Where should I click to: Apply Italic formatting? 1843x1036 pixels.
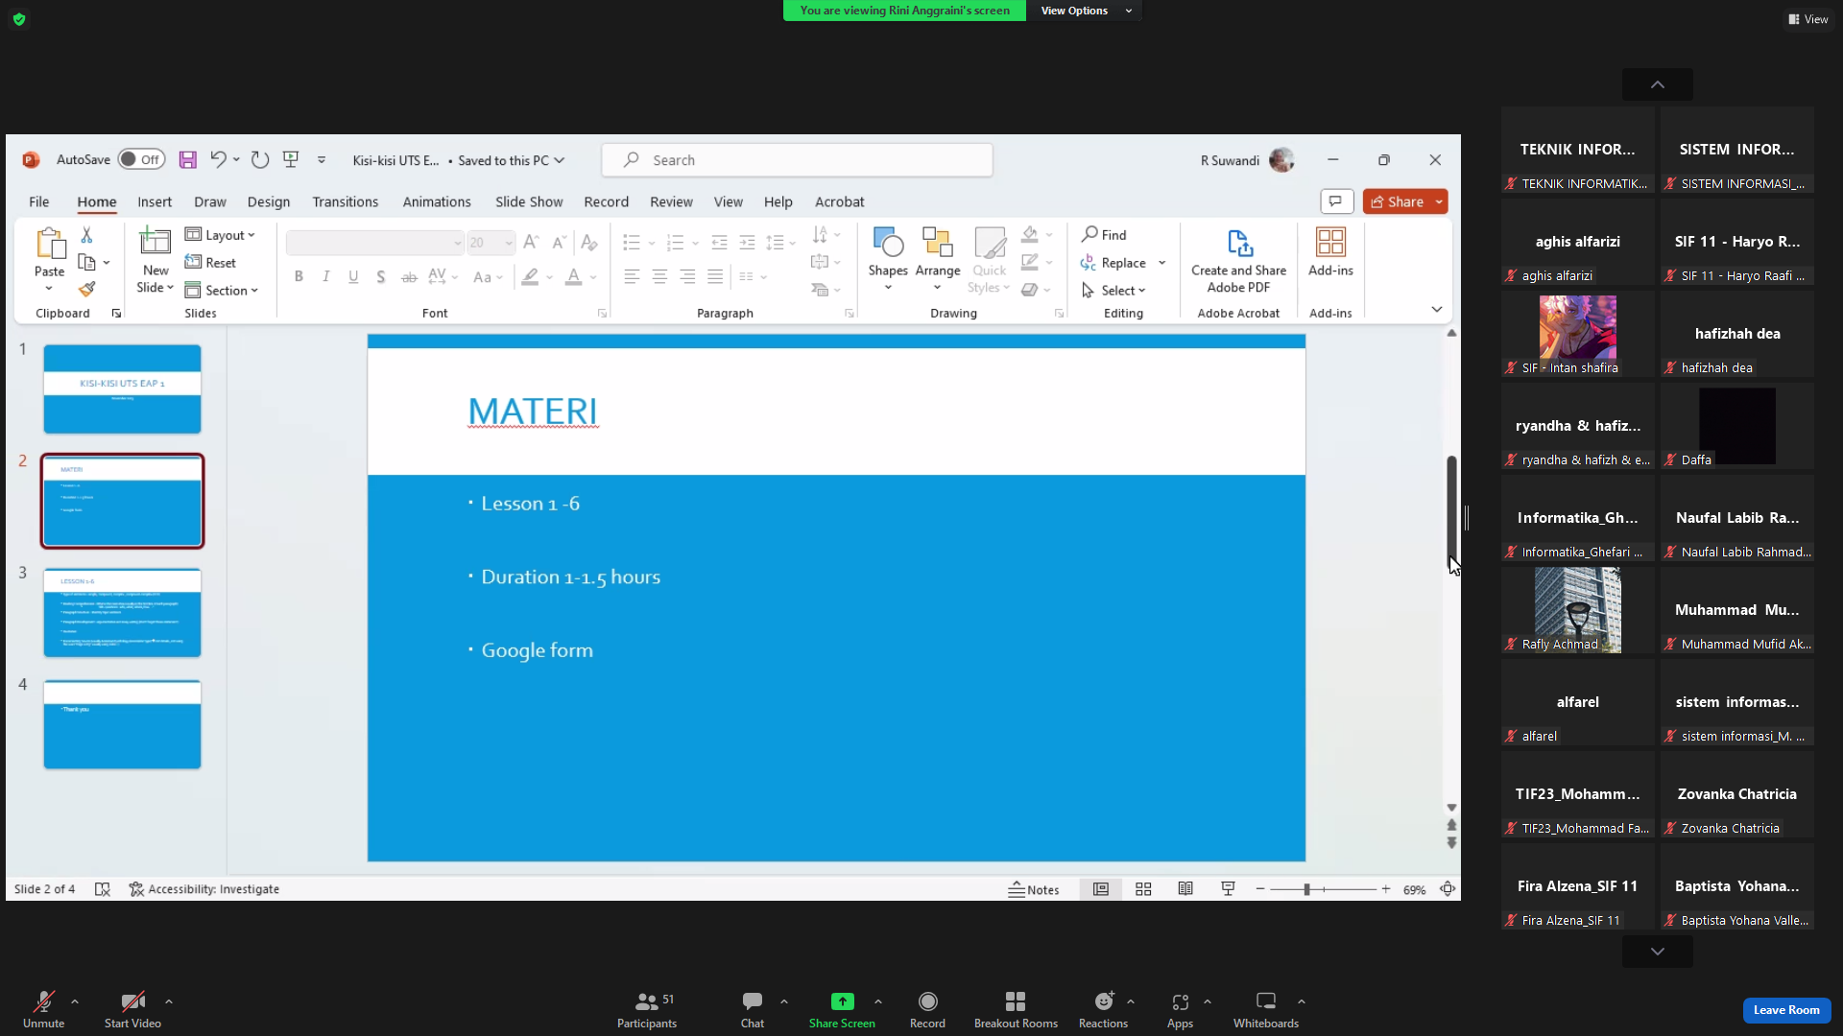(326, 277)
